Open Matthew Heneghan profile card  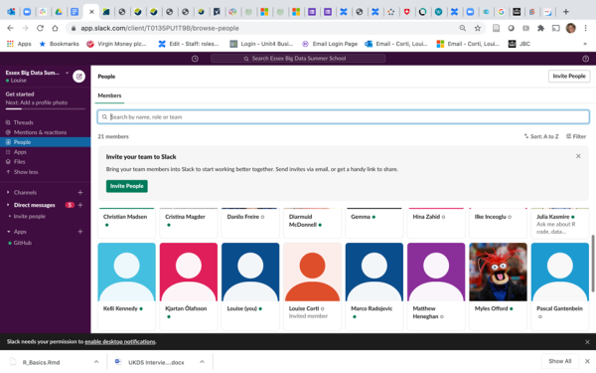[x=436, y=285]
